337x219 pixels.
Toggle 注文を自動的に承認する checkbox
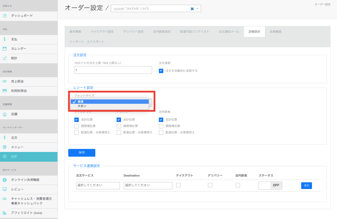point(161,71)
